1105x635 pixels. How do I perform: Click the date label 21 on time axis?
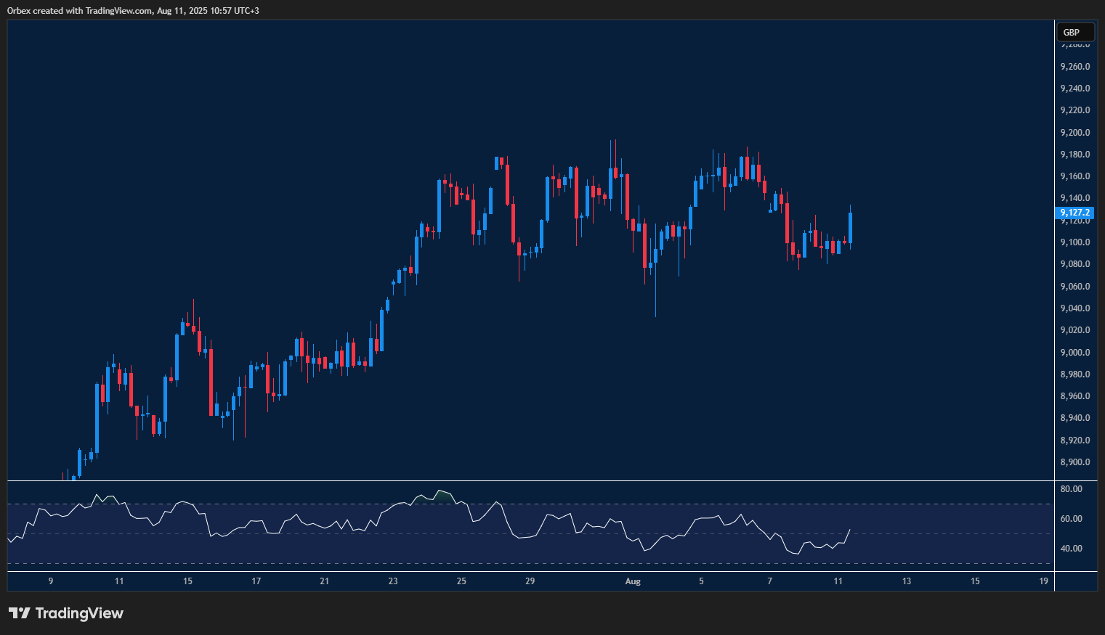(325, 581)
